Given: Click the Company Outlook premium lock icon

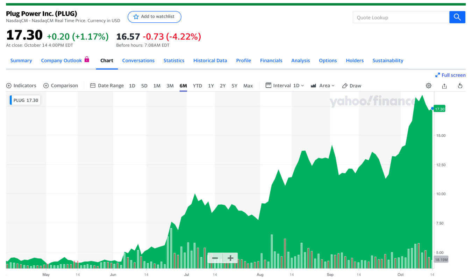Looking at the screenshot, I should (x=87, y=59).
